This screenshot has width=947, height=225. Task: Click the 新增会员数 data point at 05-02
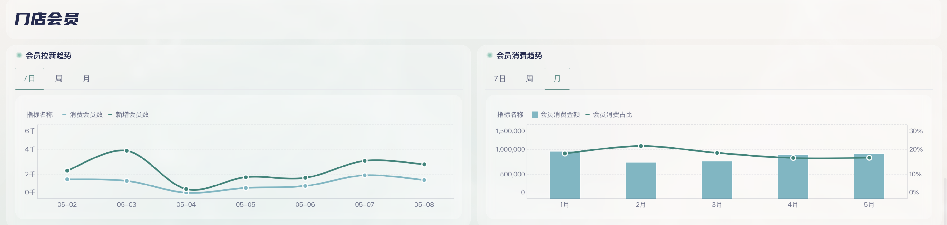coord(67,170)
